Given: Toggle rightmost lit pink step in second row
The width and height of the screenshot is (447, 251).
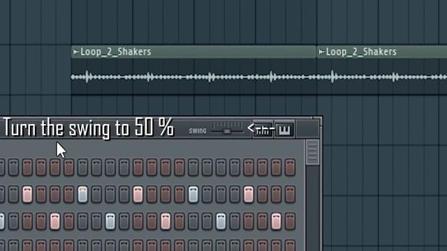Looking at the screenshot, I should click(249, 194).
